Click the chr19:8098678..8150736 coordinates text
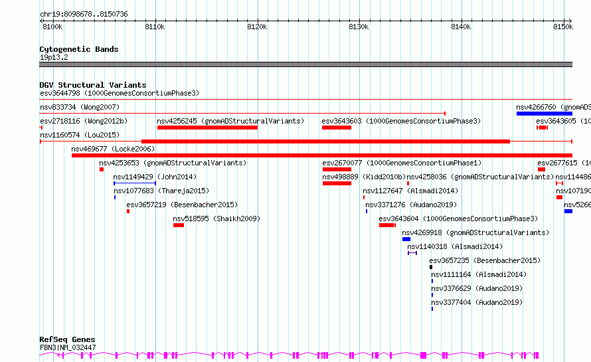Image resolution: width=591 pixels, height=362 pixels. [x=84, y=14]
